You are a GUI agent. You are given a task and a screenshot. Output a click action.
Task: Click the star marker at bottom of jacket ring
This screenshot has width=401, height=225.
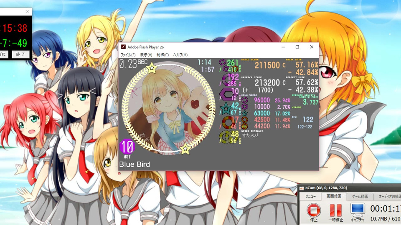pyautogui.click(x=185, y=149)
